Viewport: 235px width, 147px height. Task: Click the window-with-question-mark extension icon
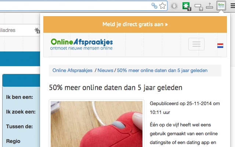pos(199,7)
